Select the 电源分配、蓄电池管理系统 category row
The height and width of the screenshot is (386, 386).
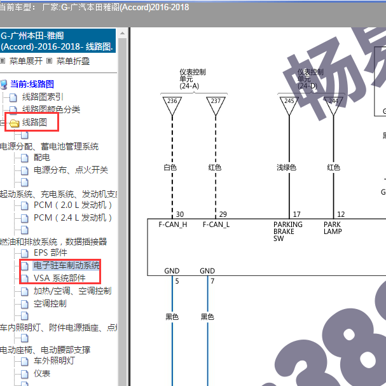(49, 147)
